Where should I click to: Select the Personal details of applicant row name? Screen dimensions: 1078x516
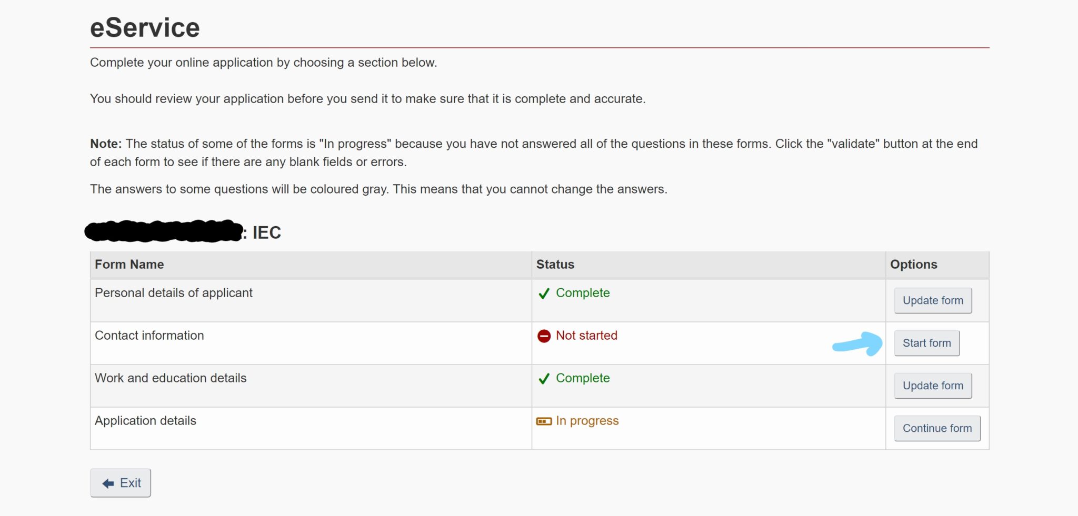pyautogui.click(x=173, y=293)
